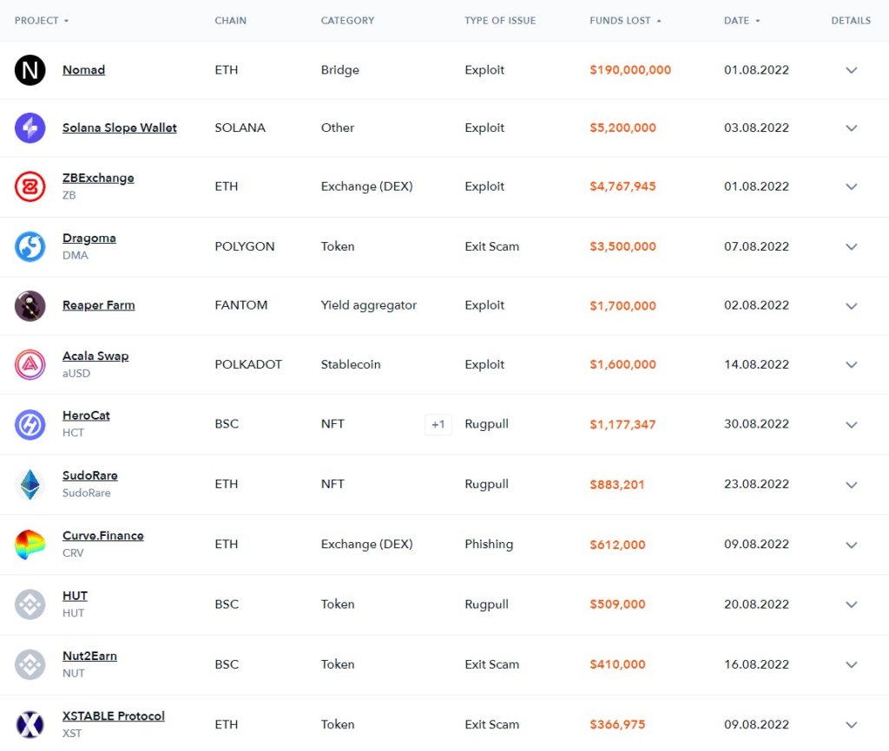
Task: Expand details for Nut2Earn row
Action: point(851,665)
